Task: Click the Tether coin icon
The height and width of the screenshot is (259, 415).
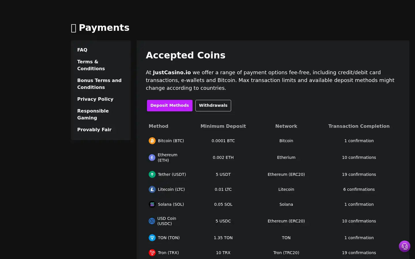Action: tap(152, 174)
